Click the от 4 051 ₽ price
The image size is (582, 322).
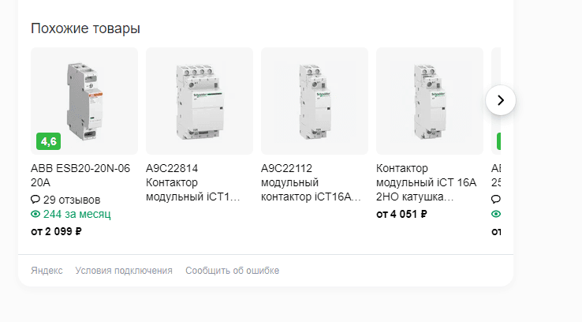coord(401,215)
